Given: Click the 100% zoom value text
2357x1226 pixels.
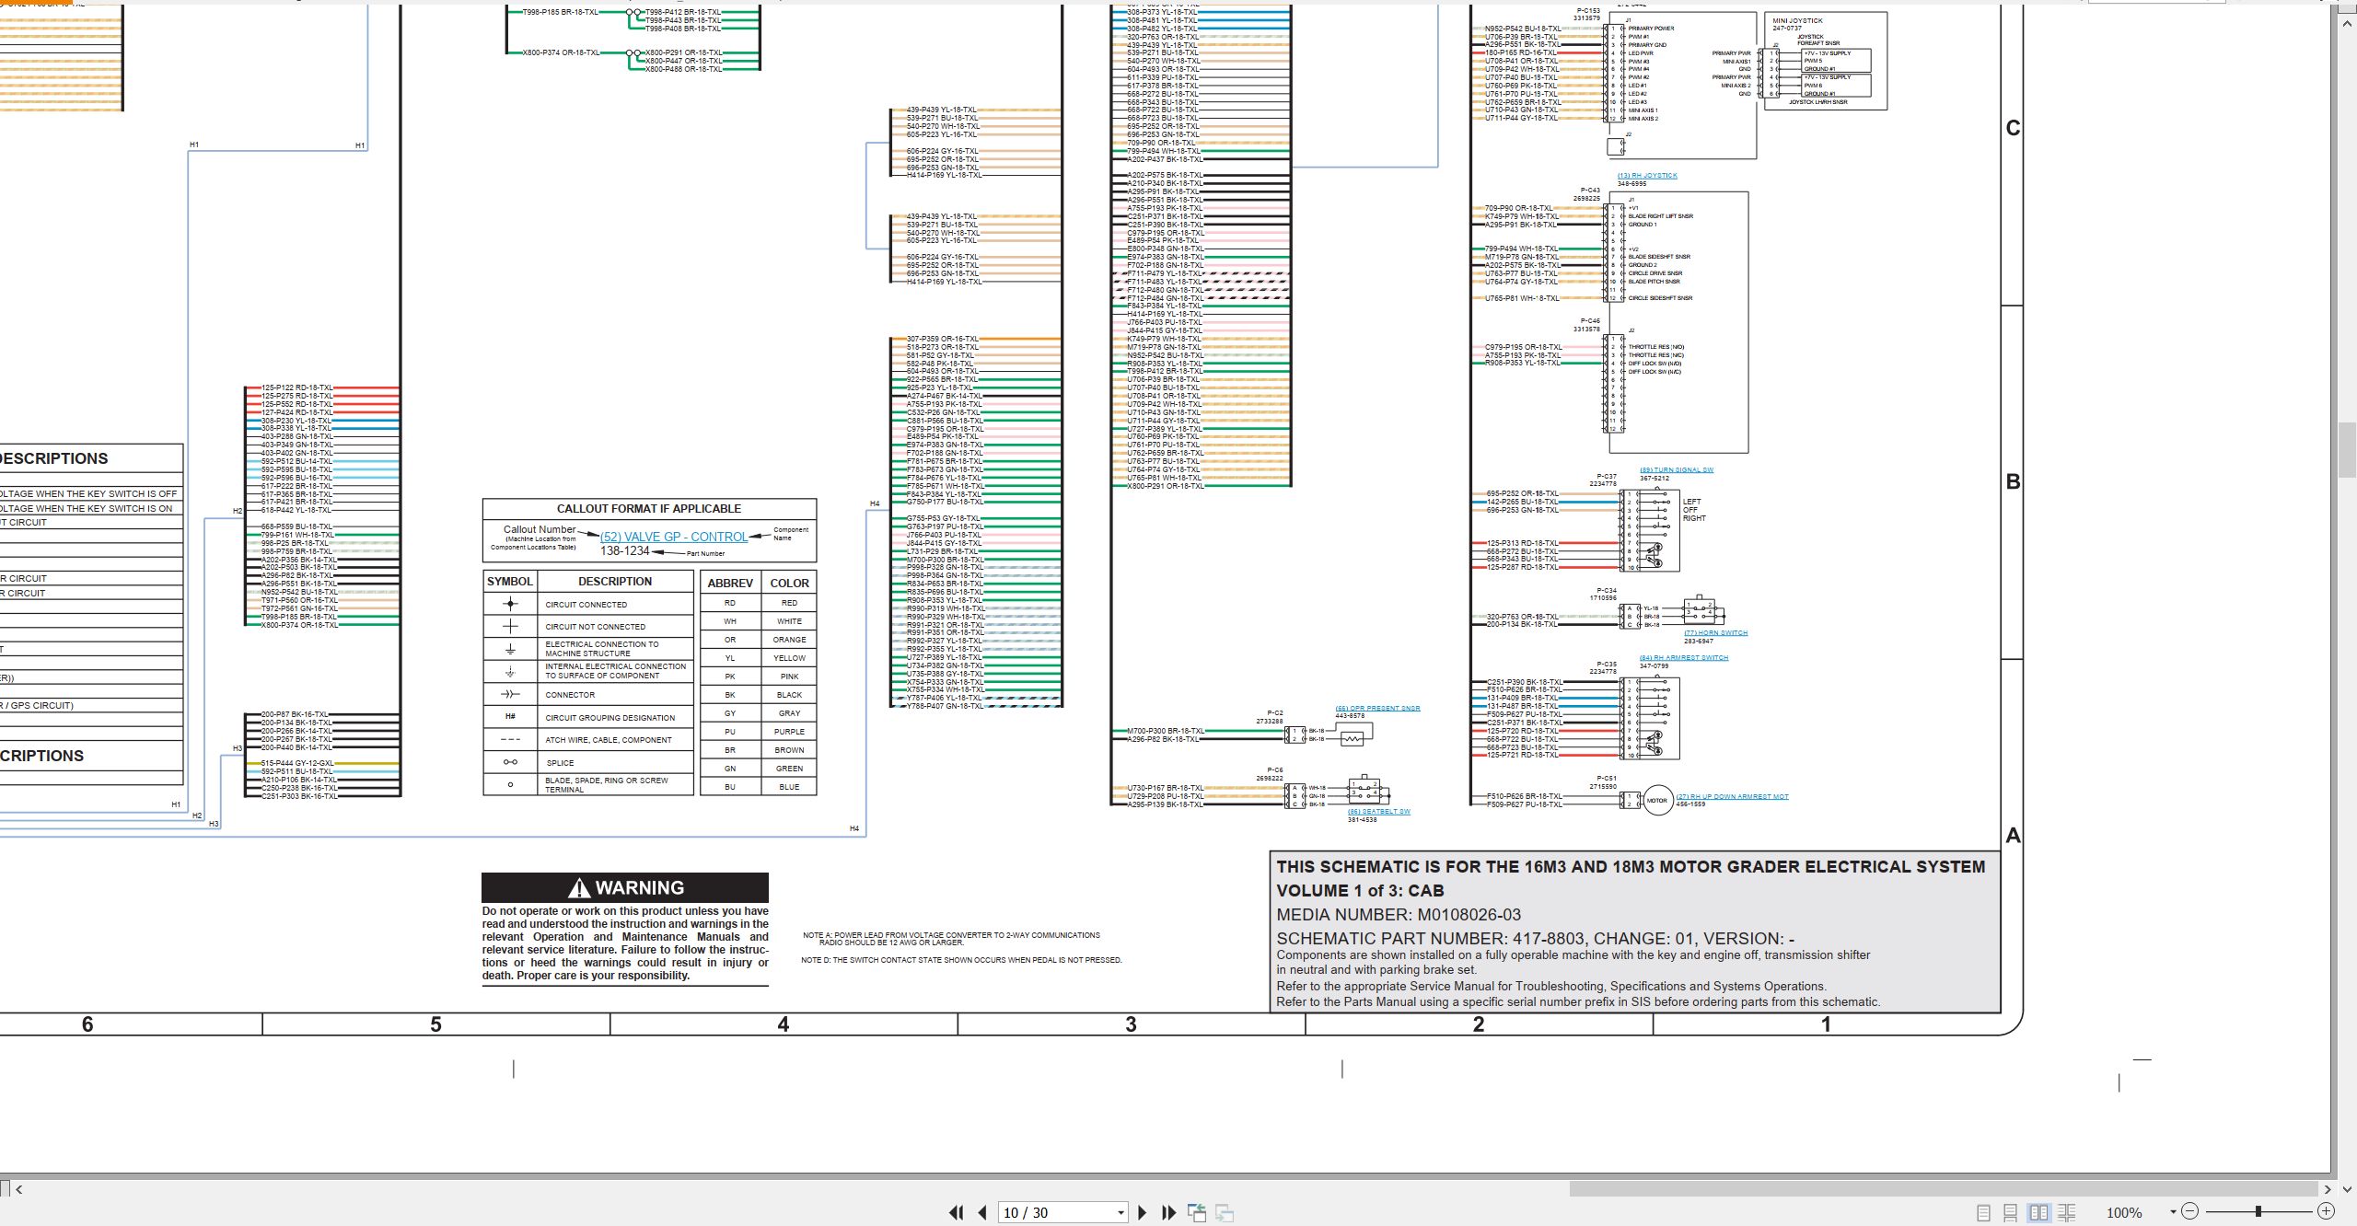Looking at the screenshot, I should pyautogui.click(x=2124, y=1212).
